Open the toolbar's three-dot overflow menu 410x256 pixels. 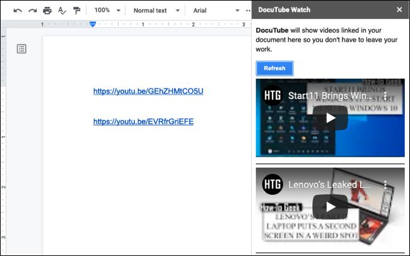(x=247, y=11)
